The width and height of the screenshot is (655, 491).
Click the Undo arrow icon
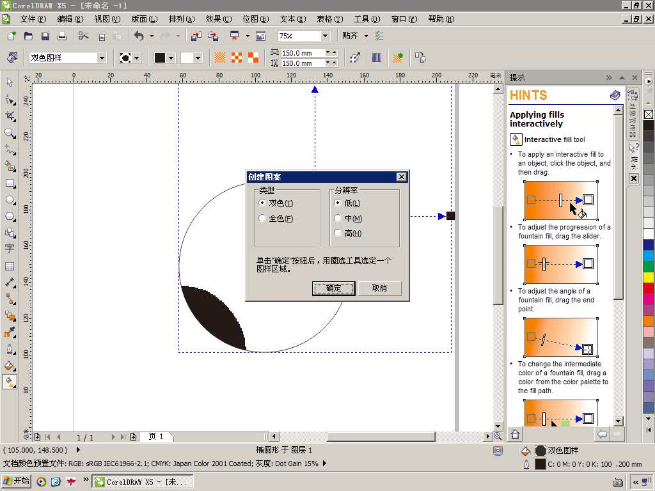click(139, 36)
